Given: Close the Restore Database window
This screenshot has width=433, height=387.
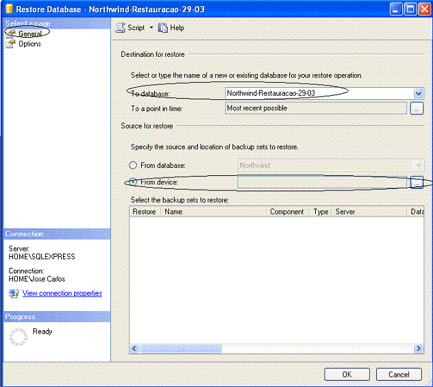Looking at the screenshot, I should (425, 9).
